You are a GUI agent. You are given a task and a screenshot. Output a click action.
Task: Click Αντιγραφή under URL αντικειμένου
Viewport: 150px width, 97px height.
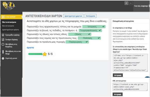pyautogui.click(x=117, y=94)
